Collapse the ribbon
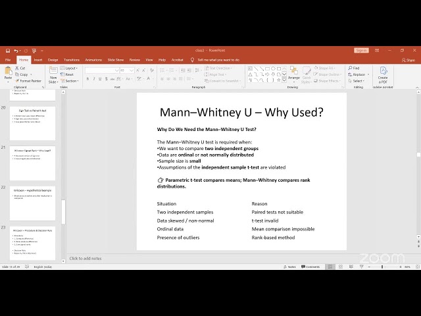421x316 pixels. (417, 88)
